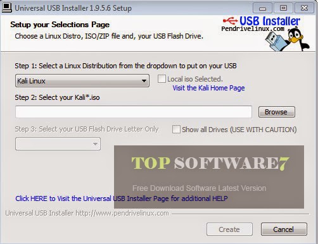318x244 pixels.
Task: Click the Create button
Action: pyautogui.click(x=229, y=229)
